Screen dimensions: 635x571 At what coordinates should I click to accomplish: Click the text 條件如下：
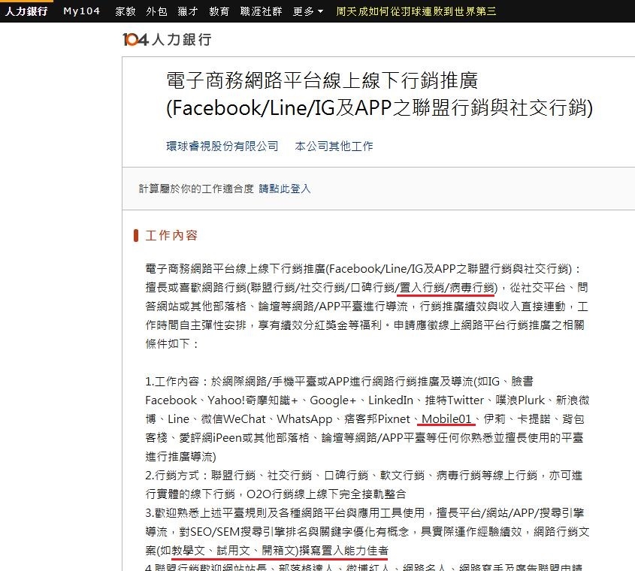coord(172,344)
